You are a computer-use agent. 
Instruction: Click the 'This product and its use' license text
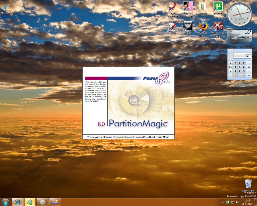96,91
